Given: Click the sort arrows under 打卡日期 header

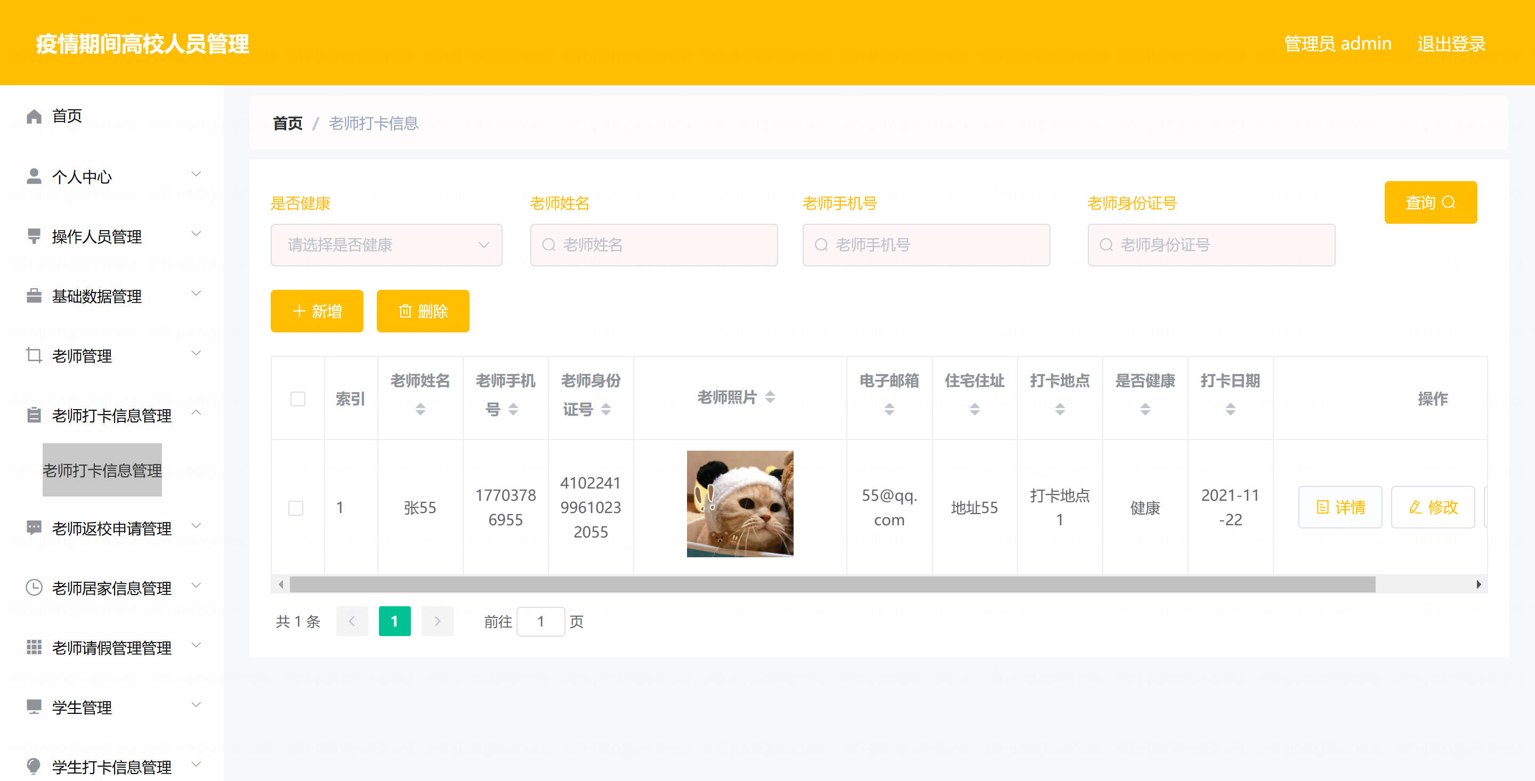Looking at the screenshot, I should pos(1230,409).
